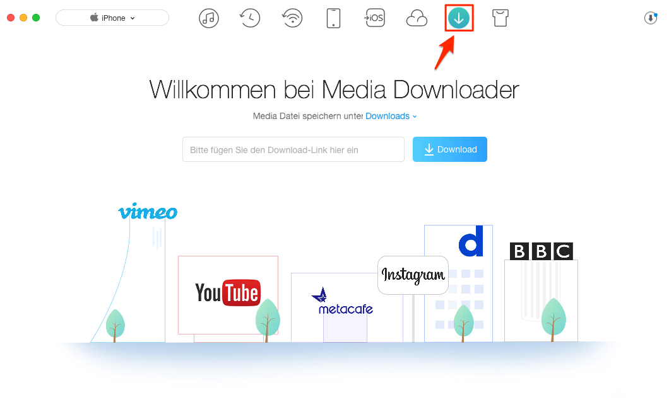Open the Downloads save location dropdown

pos(391,117)
